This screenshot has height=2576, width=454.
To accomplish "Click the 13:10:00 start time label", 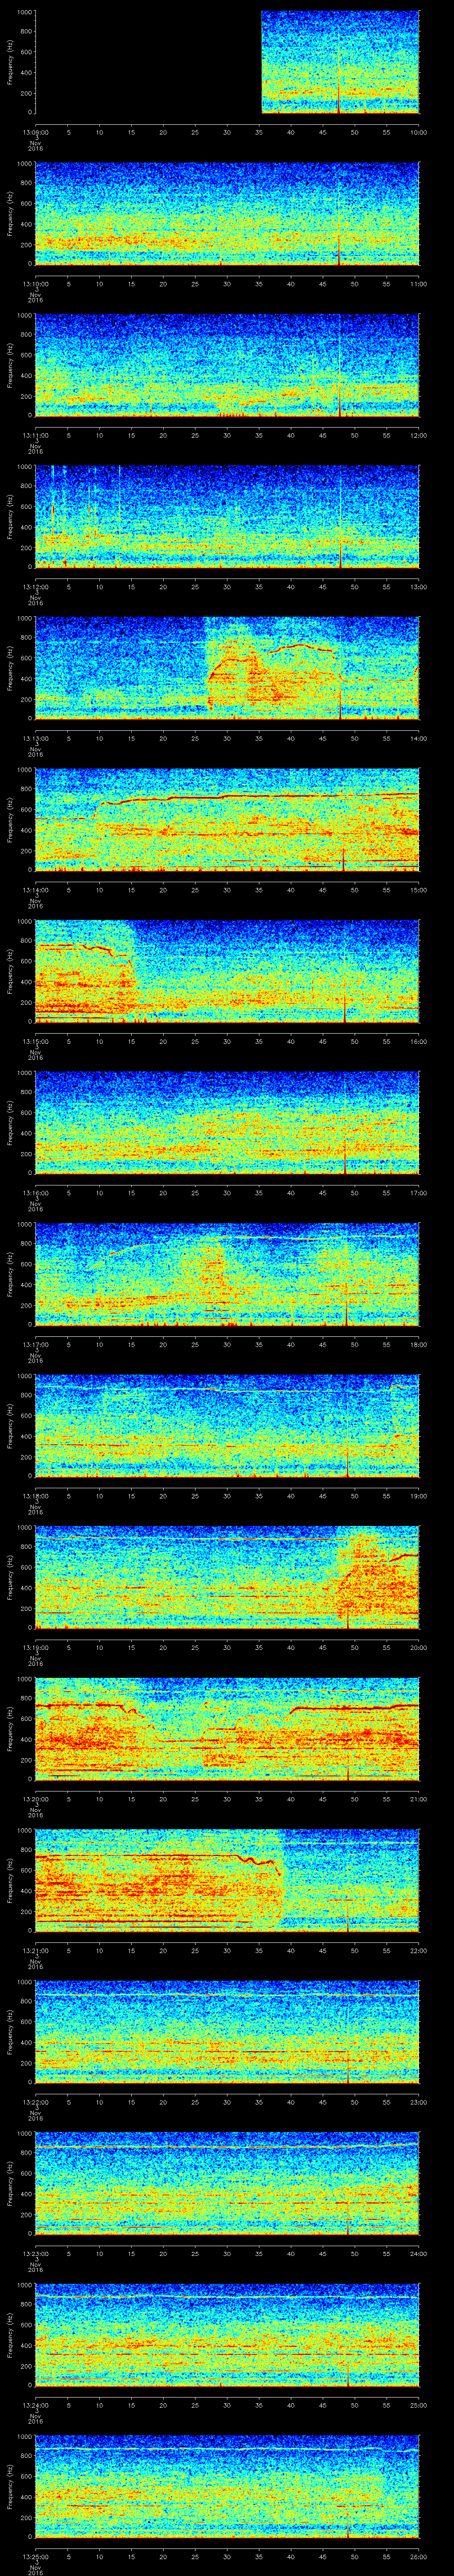I will (35, 284).
